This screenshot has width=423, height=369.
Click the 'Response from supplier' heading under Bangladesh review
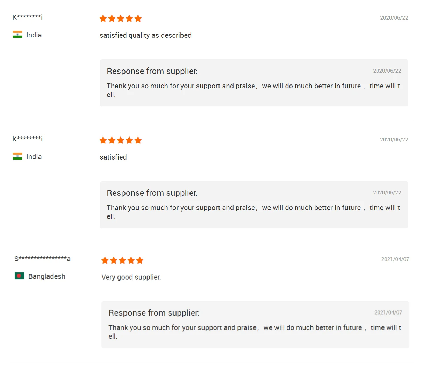[x=154, y=313]
